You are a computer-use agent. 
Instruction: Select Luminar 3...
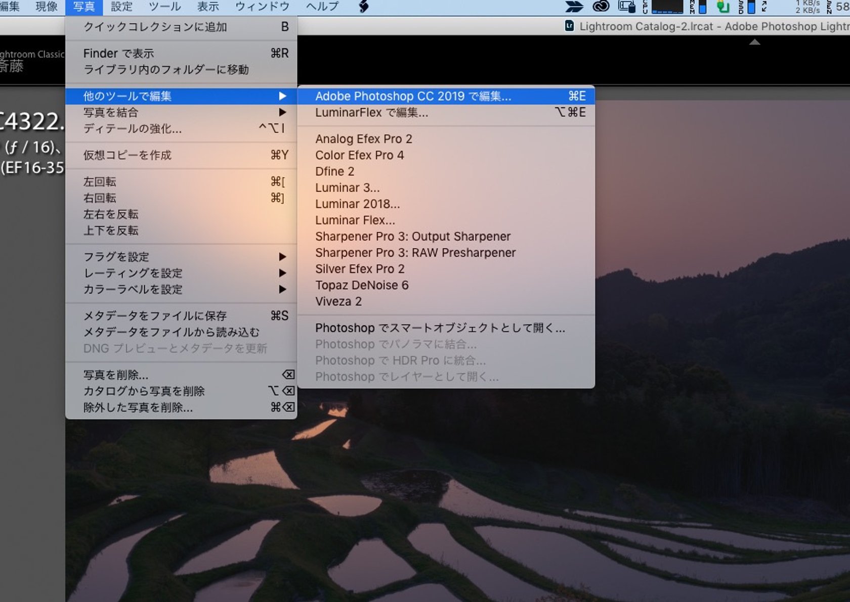tap(446, 188)
